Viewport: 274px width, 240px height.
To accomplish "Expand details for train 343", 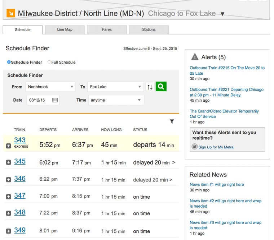I will pos(8,146).
